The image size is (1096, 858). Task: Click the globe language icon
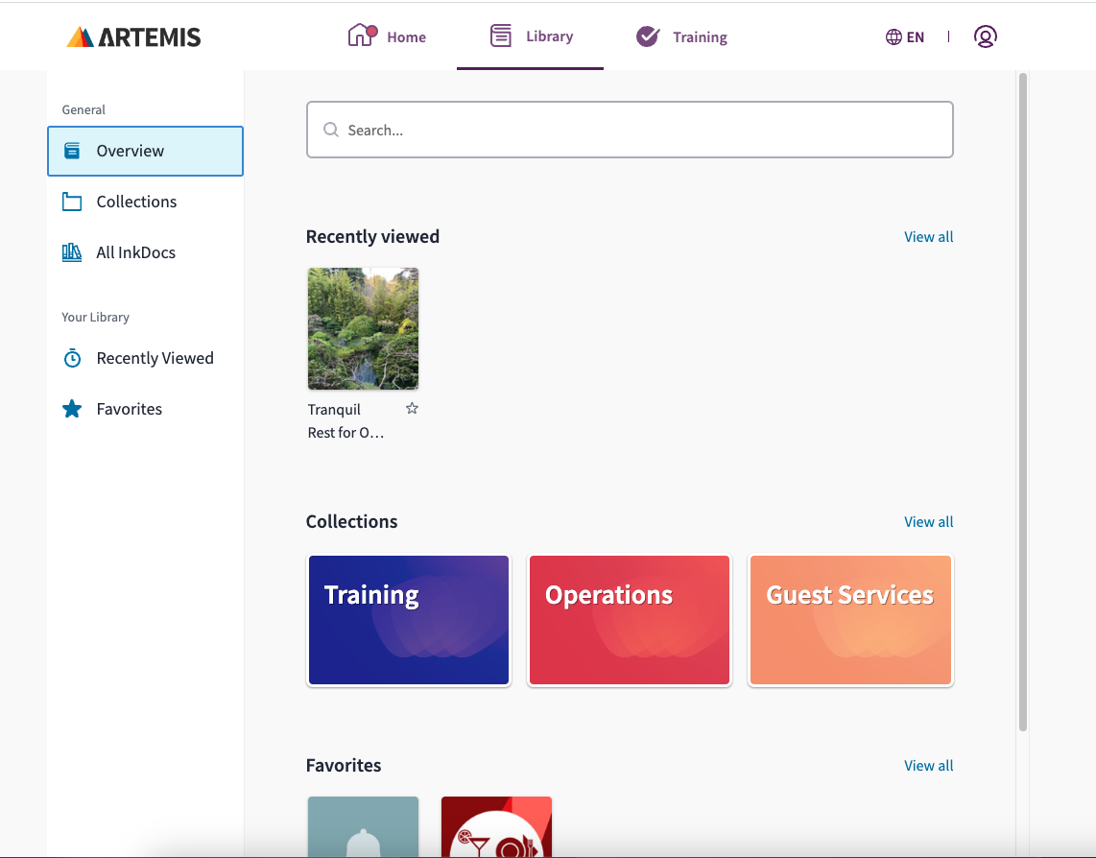click(x=893, y=37)
